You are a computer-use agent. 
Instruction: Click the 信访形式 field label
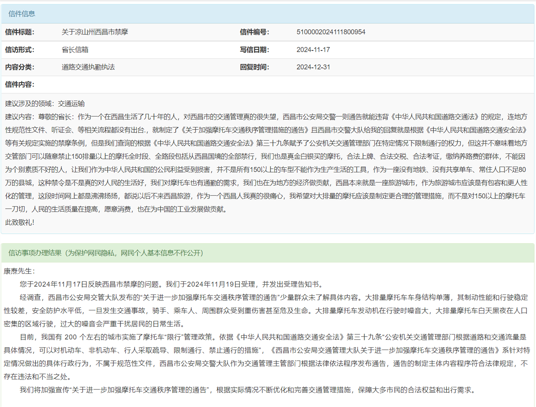(x=20, y=50)
